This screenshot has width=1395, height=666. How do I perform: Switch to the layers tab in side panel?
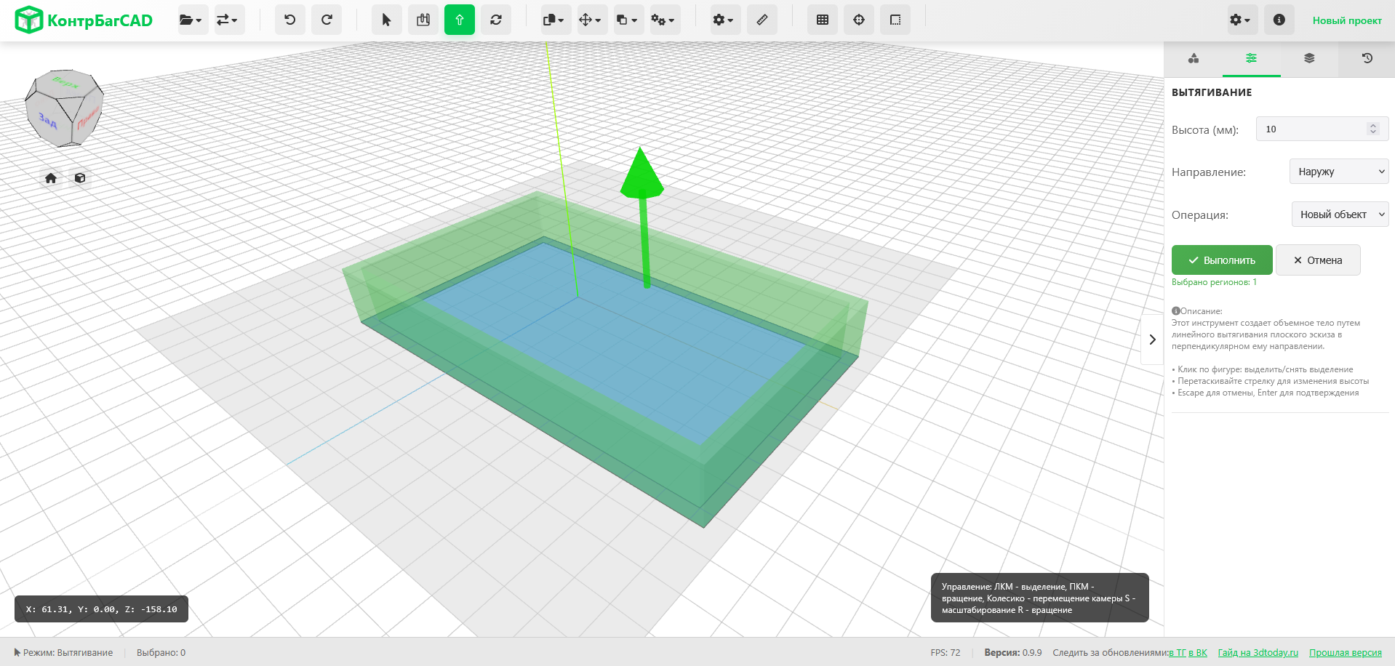tap(1309, 58)
